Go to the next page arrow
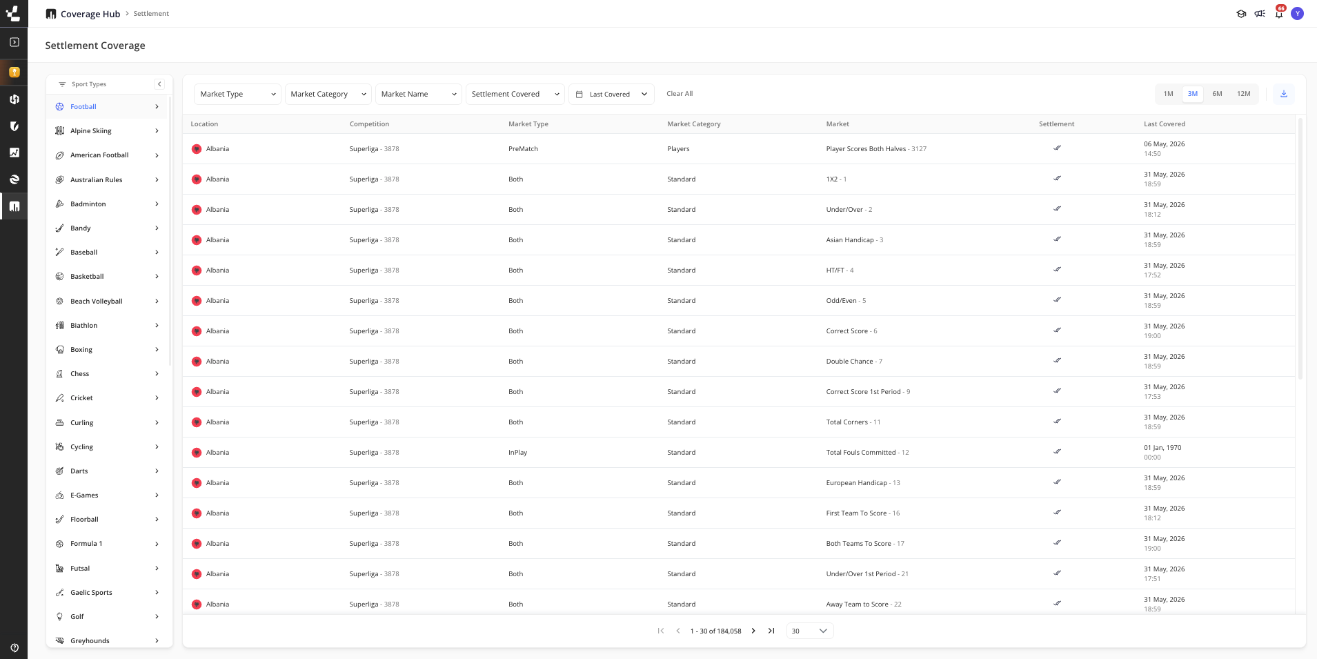Image resolution: width=1317 pixels, height=659 pixels. pyautogui.click(x=753, y=631)
